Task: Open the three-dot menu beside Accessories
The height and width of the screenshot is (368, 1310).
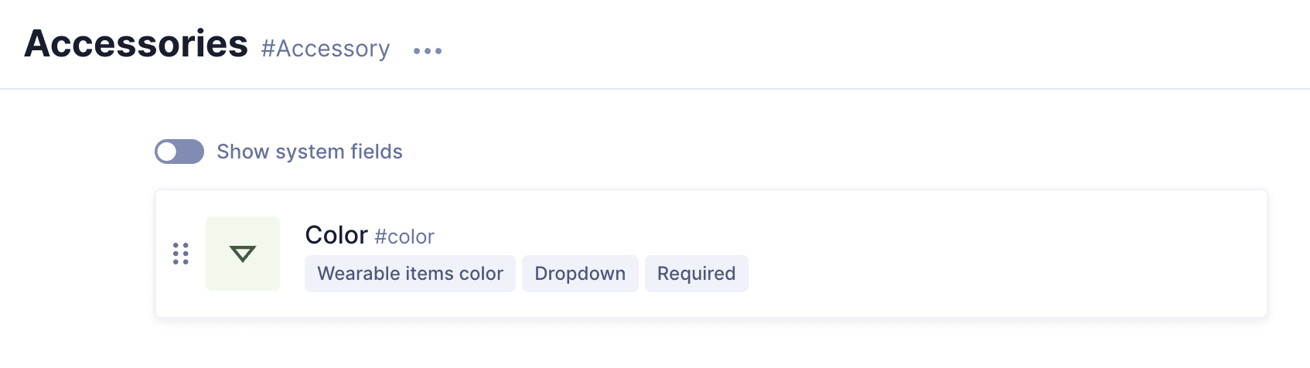Action: (427, 51)
